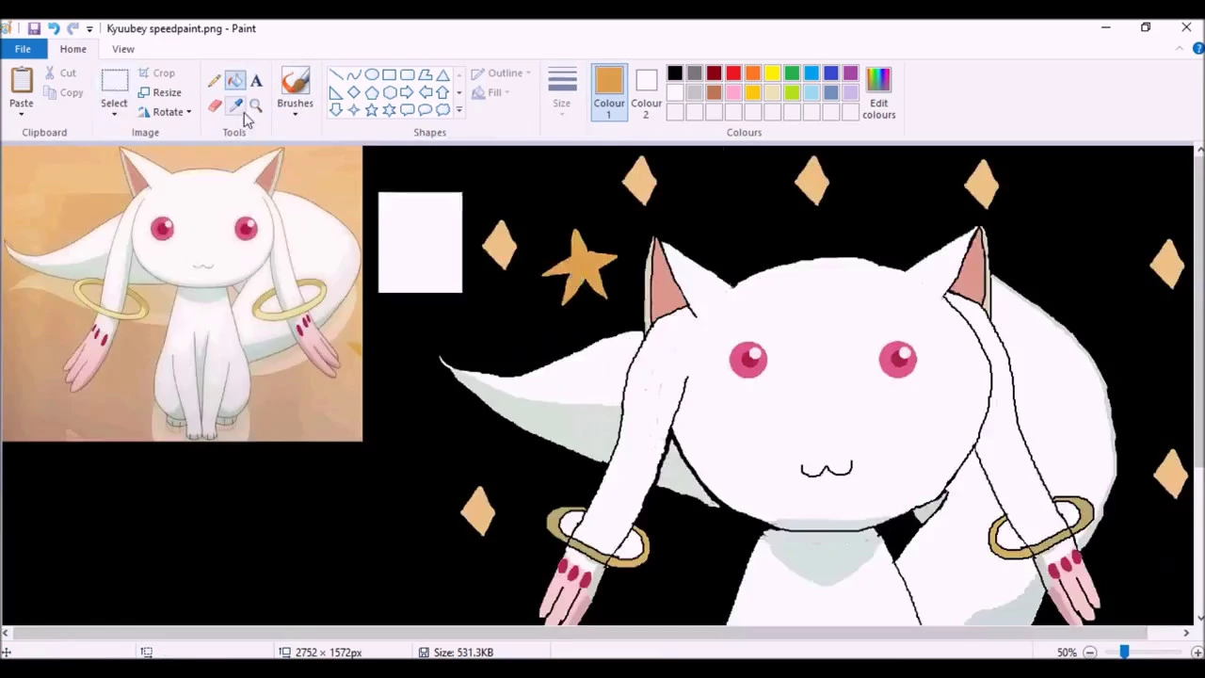Image resolution: width=1205 pixels, height=678 pixels.
Task: Choose the Rectangle shape
Action: click(389, 75)
